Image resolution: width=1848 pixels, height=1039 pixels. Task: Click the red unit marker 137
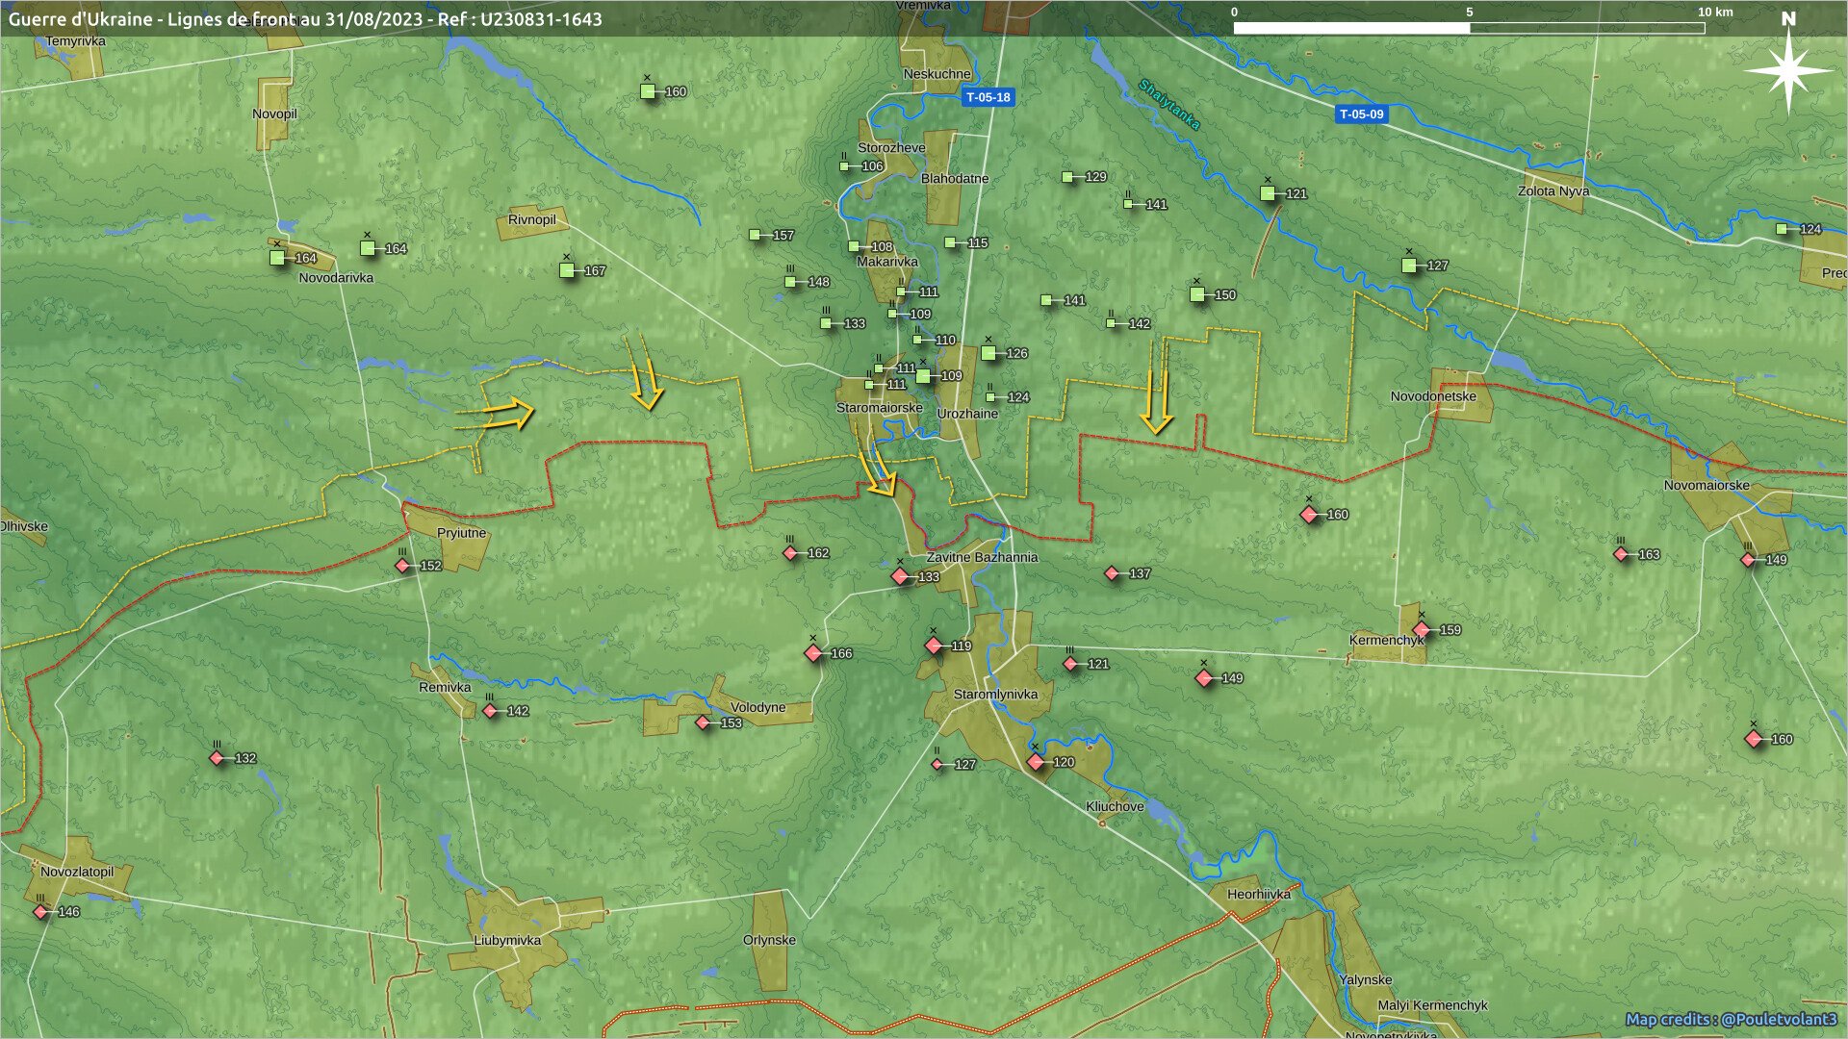coord(1112,573)
